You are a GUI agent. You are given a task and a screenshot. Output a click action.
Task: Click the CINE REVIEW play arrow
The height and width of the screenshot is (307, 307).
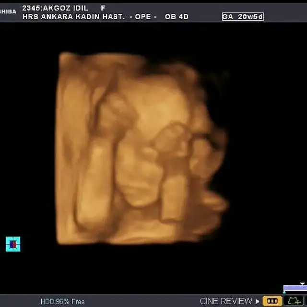click(257, 301)
